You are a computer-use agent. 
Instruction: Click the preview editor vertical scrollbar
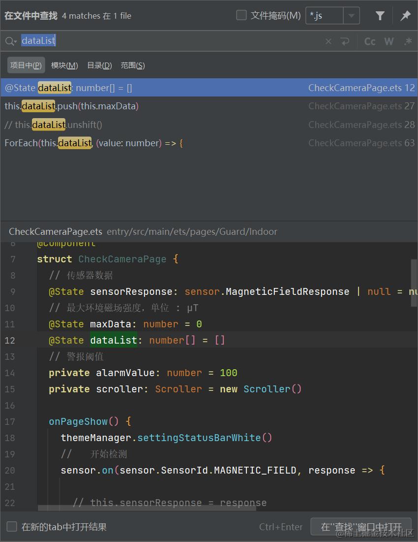click(x=414, y=283)
